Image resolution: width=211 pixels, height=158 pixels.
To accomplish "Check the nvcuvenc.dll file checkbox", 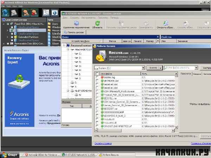I will [97, 123].
